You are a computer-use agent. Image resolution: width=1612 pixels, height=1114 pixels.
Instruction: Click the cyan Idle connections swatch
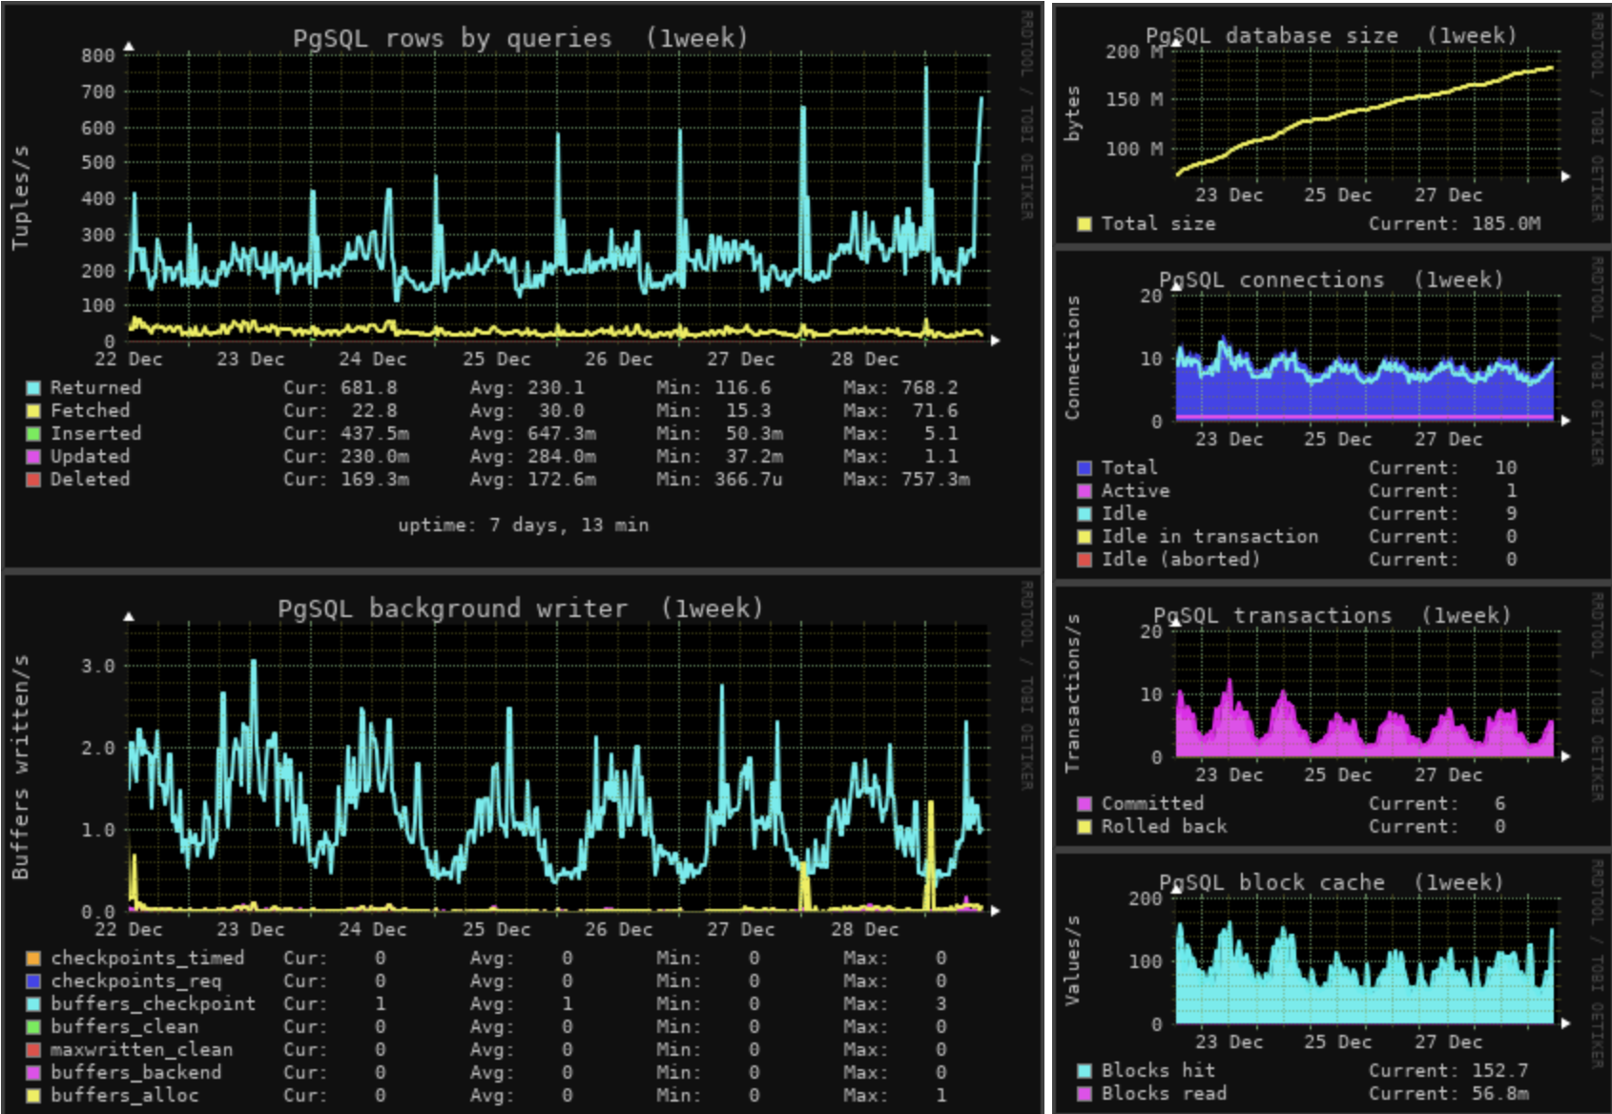[x=1085, y=514]
